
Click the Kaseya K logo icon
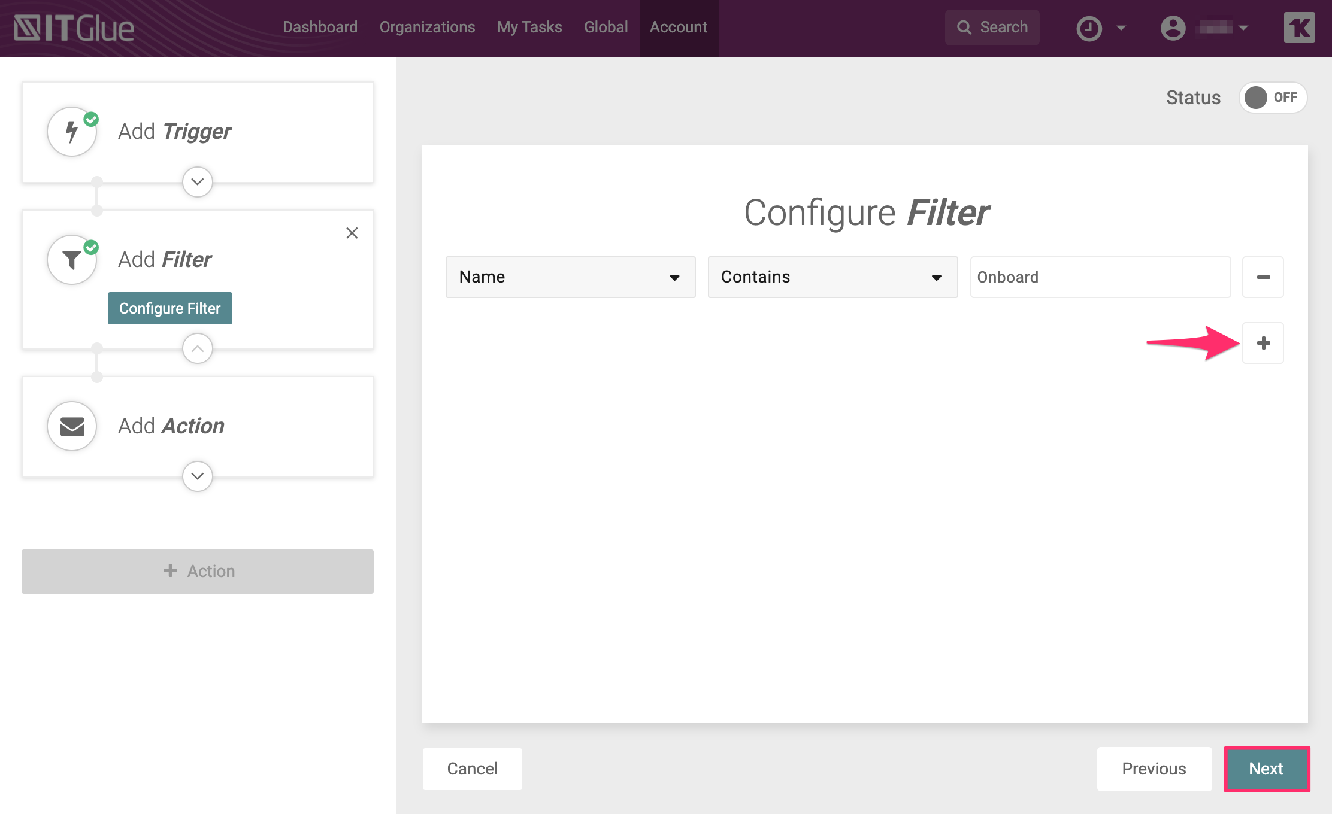pyautogui.click(x=1299, y=28)
